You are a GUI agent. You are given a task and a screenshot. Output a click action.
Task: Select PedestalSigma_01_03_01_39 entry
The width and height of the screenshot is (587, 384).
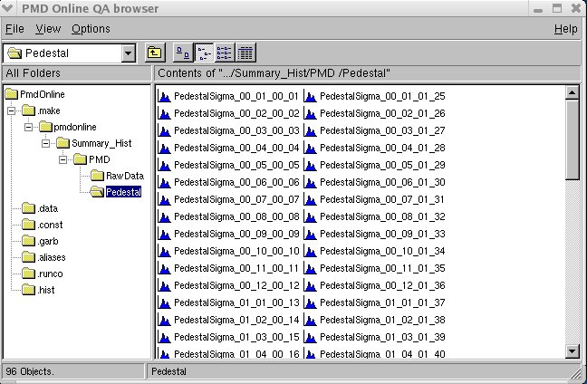(x=375, y=337)
